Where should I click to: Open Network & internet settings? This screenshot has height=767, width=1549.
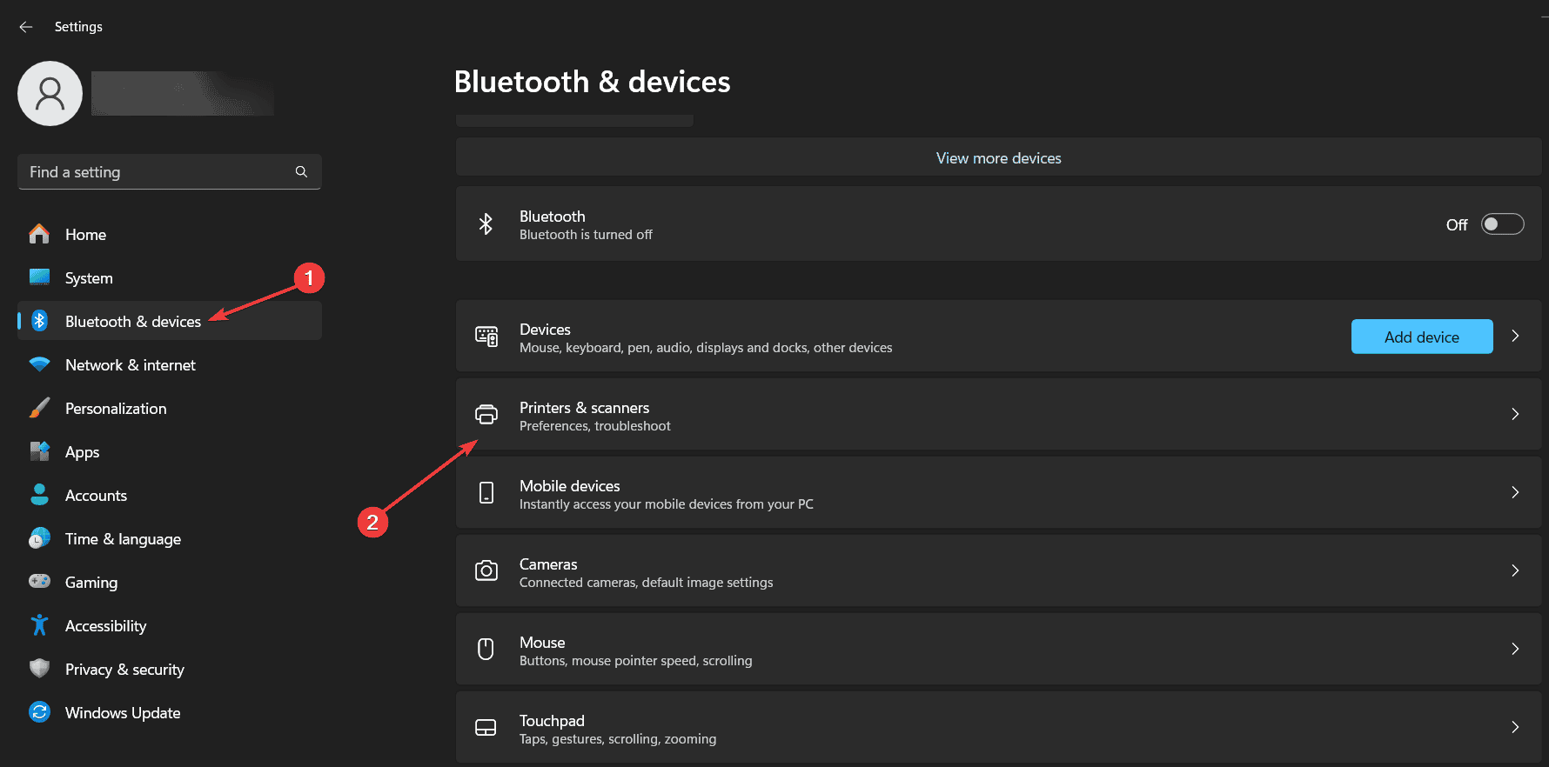[x=170, y=364]
